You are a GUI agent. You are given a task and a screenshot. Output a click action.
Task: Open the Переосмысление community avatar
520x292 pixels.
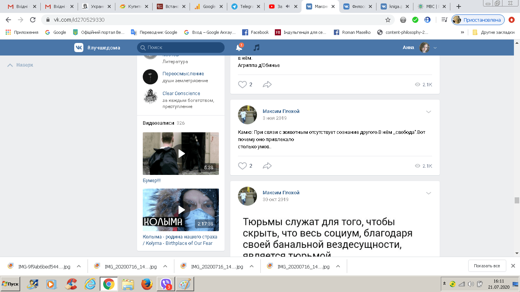150,77
